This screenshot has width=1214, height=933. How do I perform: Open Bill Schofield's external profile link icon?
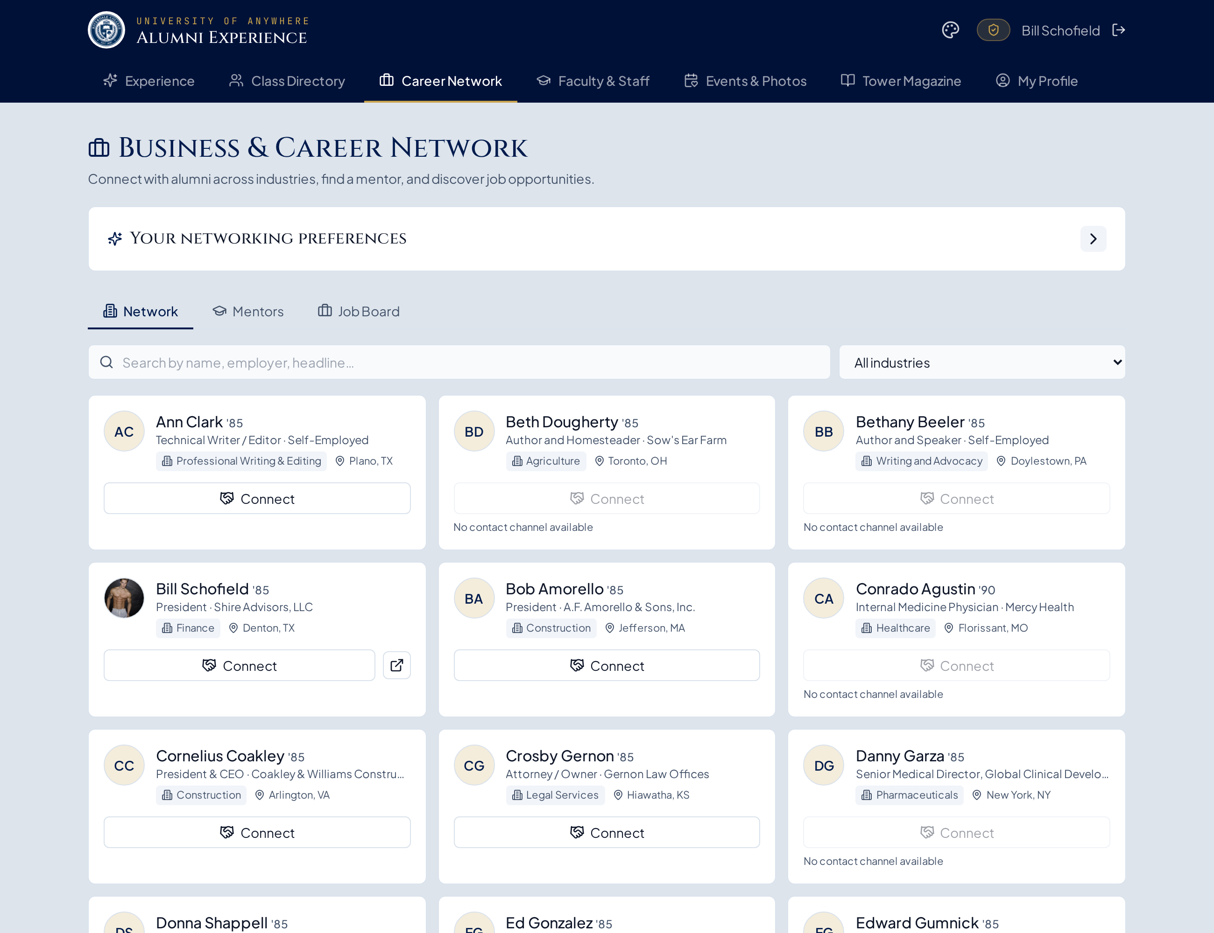click(x=397, y=665)
